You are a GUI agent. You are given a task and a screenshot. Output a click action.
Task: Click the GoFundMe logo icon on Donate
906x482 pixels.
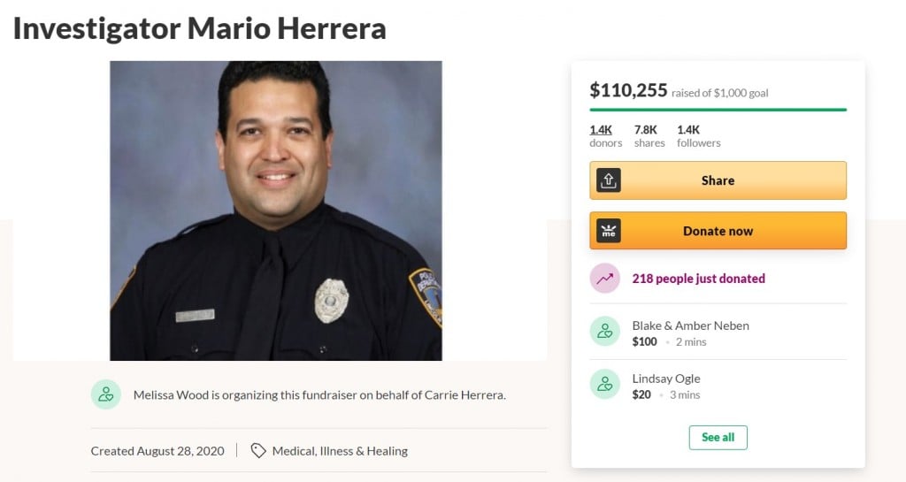(609, 231)
